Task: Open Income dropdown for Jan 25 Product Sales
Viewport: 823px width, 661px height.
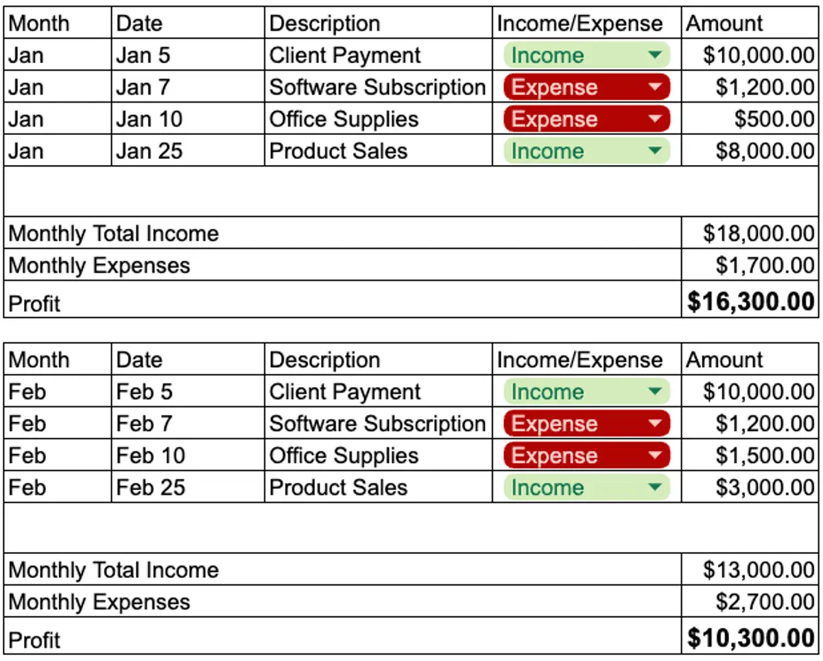Action: pos(586,151)
